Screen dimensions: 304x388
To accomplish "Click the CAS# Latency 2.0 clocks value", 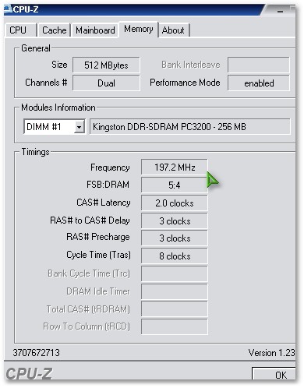I will pos(175,203).
